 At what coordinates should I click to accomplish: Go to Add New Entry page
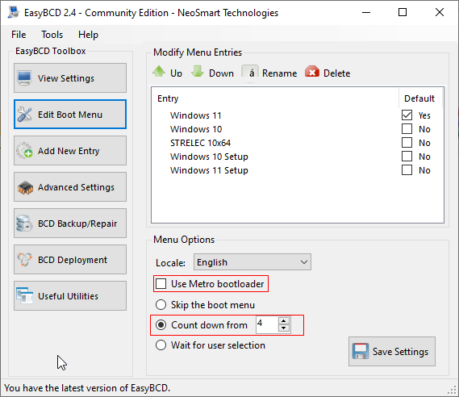(70, 150)
